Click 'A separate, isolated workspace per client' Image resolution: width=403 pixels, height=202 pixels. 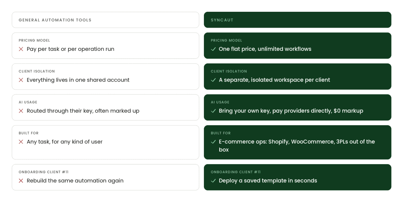pos(274,80)
